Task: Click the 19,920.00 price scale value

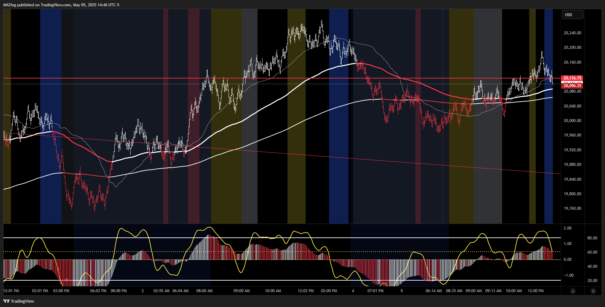Action: point(572,150)
